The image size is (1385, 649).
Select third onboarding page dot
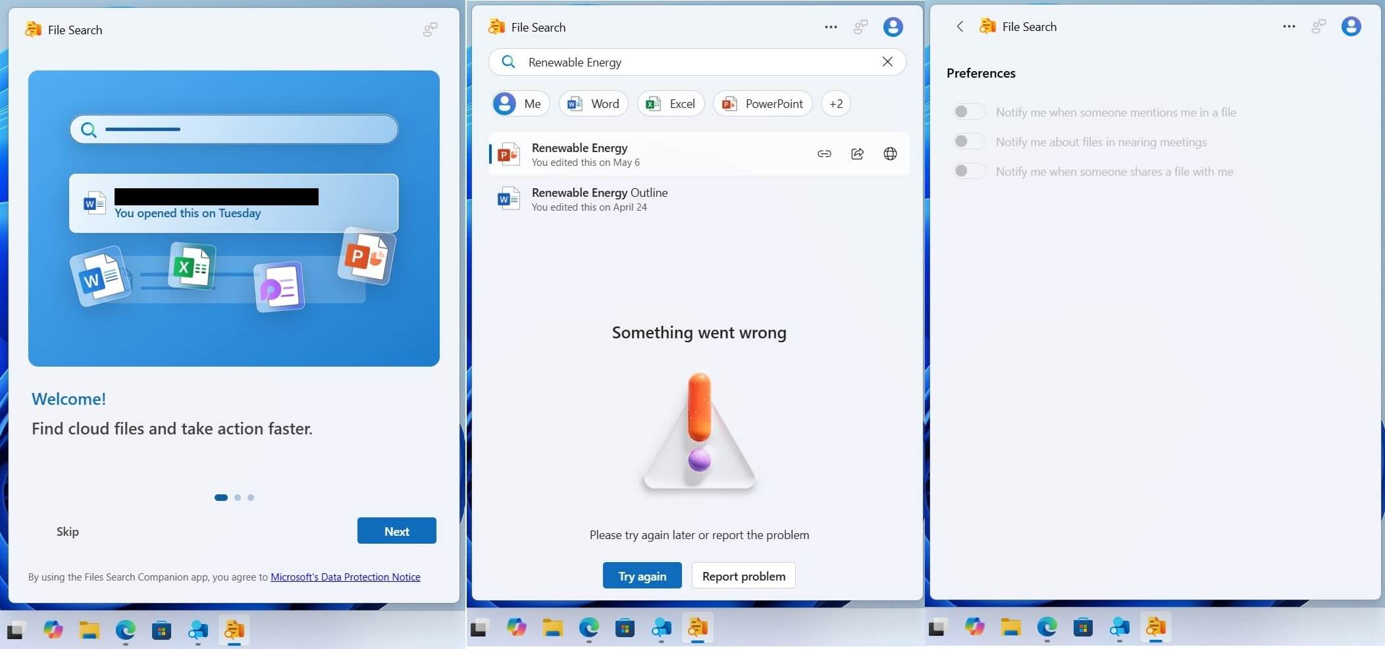click(x=251, y=498)
